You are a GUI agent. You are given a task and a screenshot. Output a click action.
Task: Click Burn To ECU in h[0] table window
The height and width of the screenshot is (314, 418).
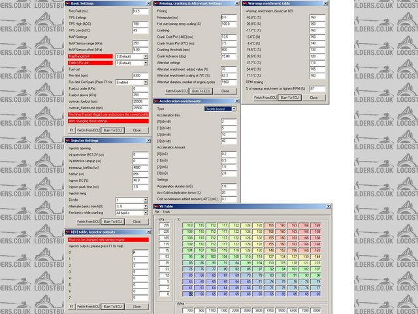tap(113, 307)
